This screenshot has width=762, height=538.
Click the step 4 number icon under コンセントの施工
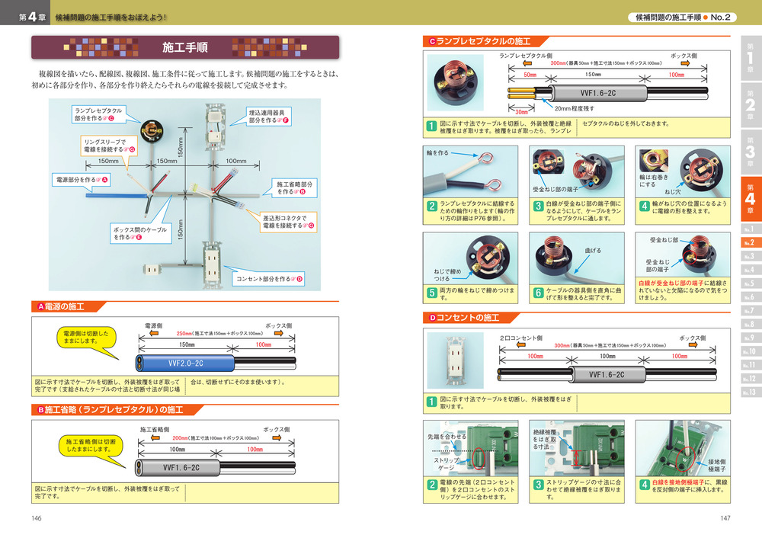(644, 484)
